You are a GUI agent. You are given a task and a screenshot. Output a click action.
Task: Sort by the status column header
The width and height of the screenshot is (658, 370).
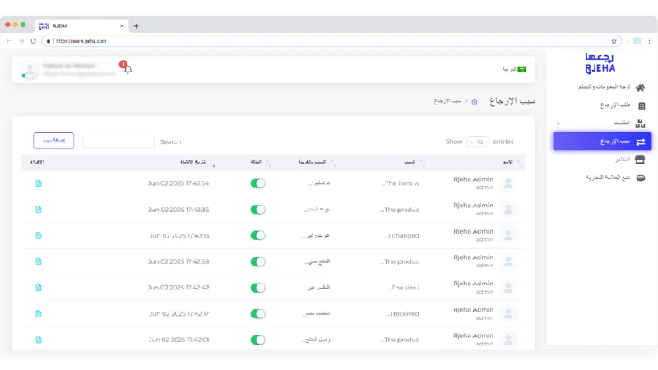[256, 162]
